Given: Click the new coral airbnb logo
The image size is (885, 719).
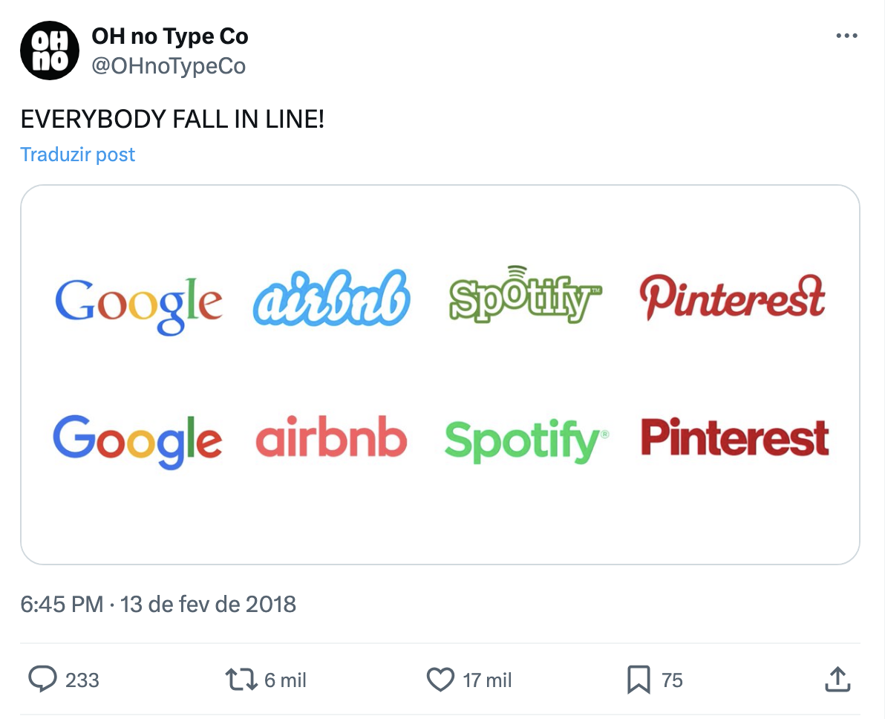Looking at the screenshot, I should [332, 437].
